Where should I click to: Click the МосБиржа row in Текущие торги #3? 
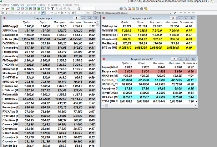click(x=148, y=43)
